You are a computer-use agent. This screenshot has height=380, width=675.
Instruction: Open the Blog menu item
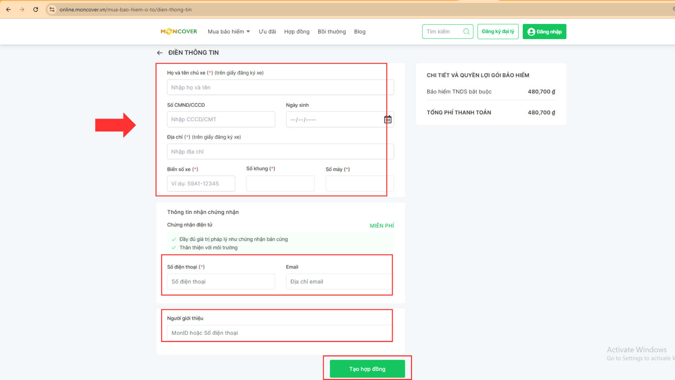[360, 32]
